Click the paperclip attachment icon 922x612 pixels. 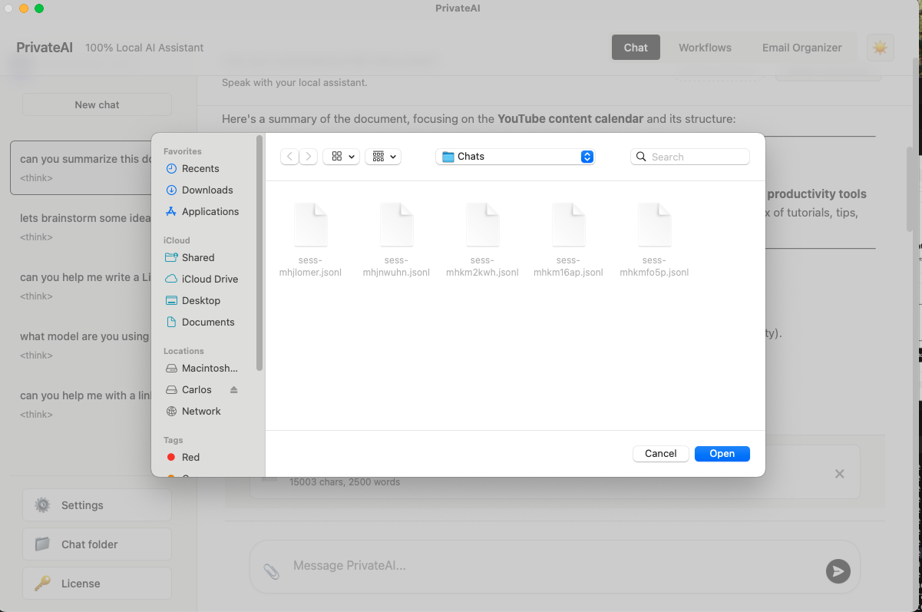[x=271, y=571]
